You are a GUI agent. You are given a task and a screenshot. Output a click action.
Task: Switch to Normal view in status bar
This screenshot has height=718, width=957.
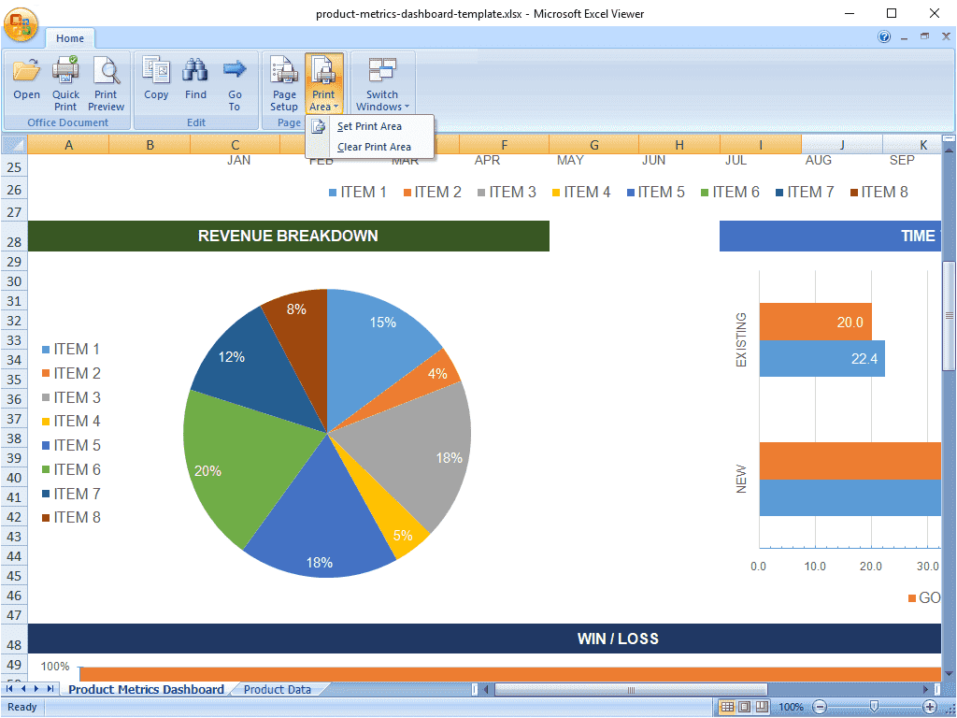pos(727,707)
